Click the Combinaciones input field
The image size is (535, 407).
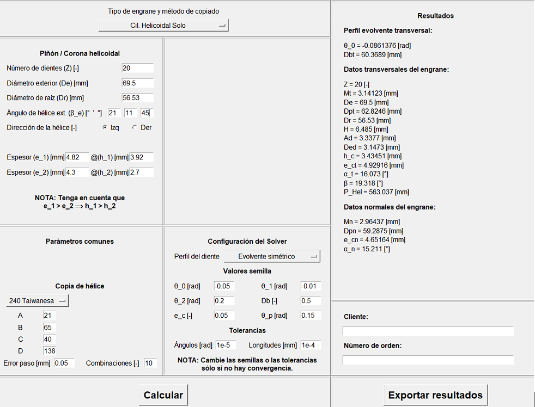point(150,363)
